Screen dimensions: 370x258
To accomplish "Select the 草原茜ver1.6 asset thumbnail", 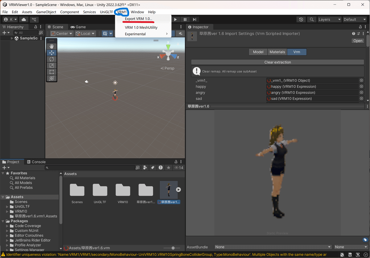I will tap(169, 189).
